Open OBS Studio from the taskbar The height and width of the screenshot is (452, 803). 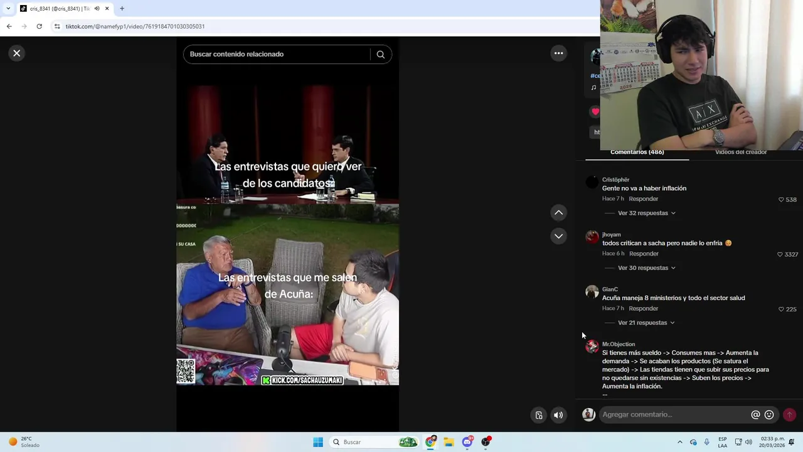(486, 442)
